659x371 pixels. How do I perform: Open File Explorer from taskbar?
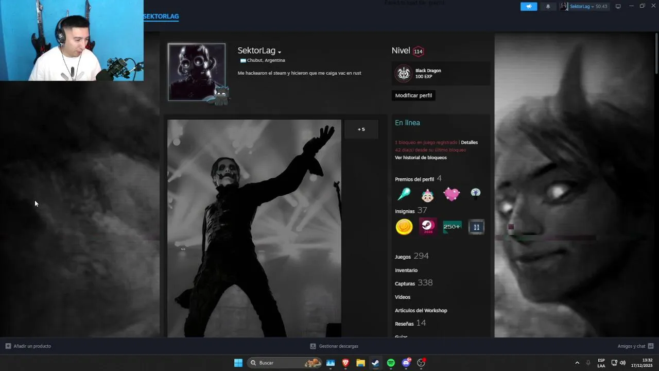tap(360, 363)
